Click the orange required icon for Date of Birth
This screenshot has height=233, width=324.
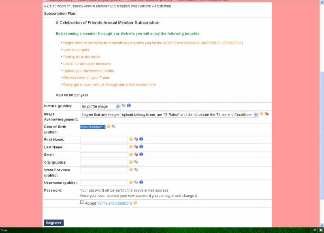click(109, 126)
